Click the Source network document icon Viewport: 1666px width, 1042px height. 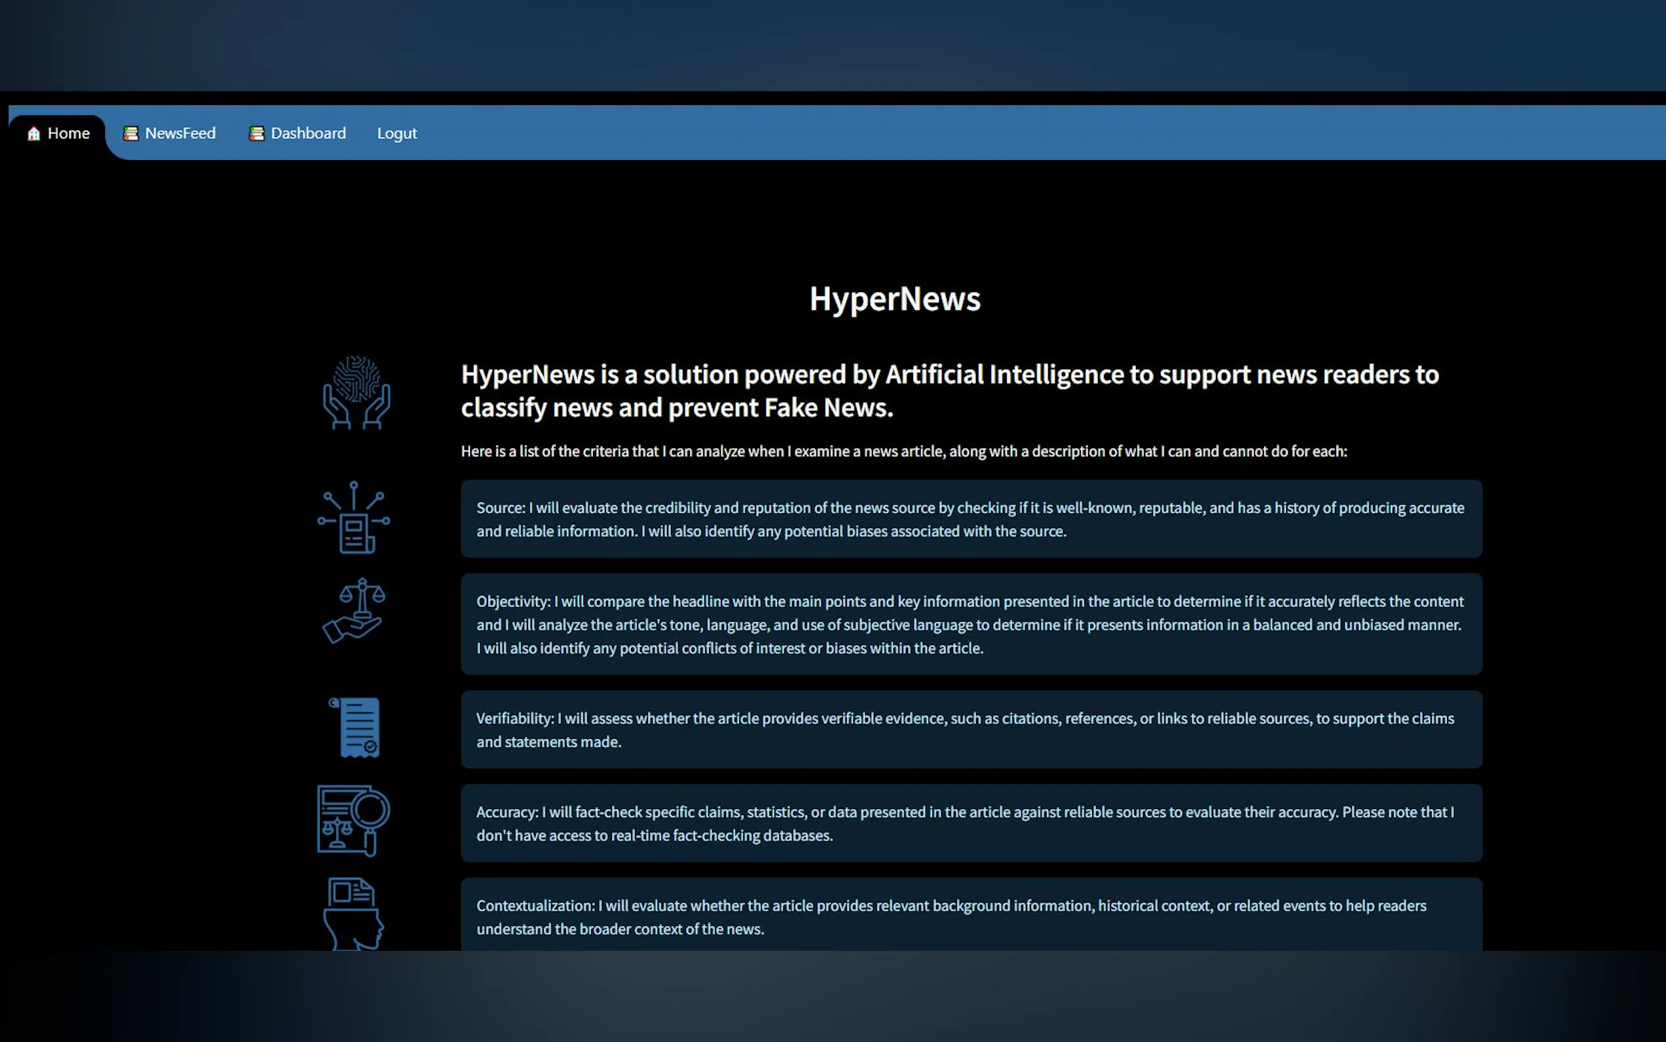point(354,518)
